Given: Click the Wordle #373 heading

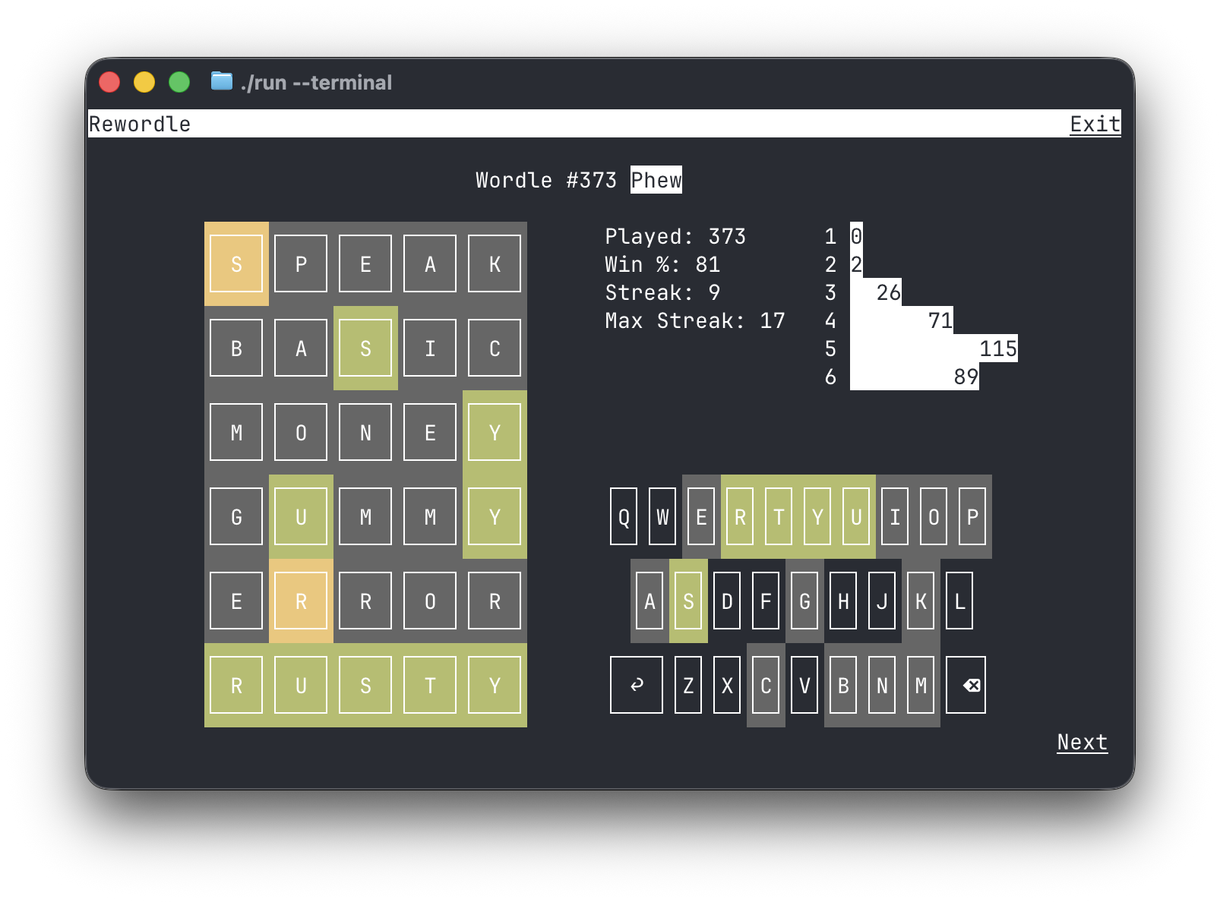Looking at the screenshot, I should point(546,180).
